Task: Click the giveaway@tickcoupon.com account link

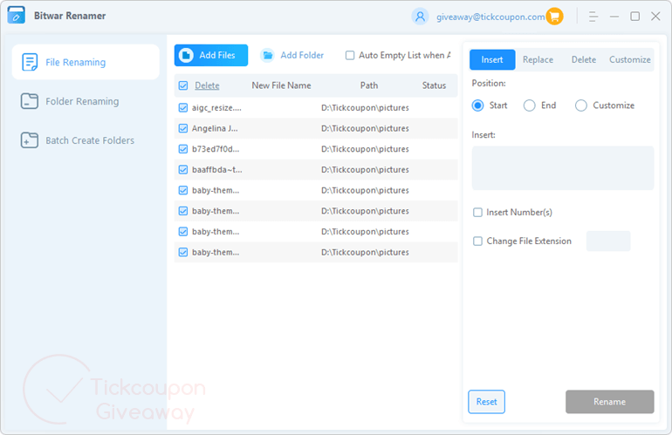Action: click(x=490, y=17)
